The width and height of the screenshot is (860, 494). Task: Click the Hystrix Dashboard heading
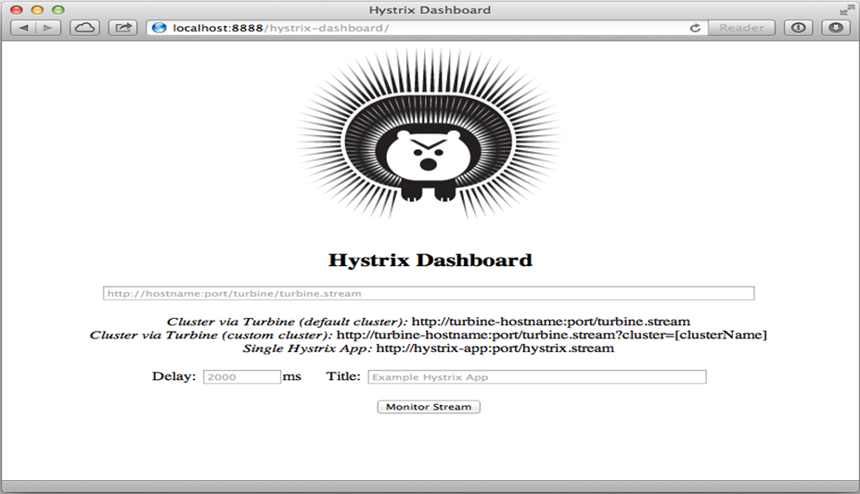[430, 260]
